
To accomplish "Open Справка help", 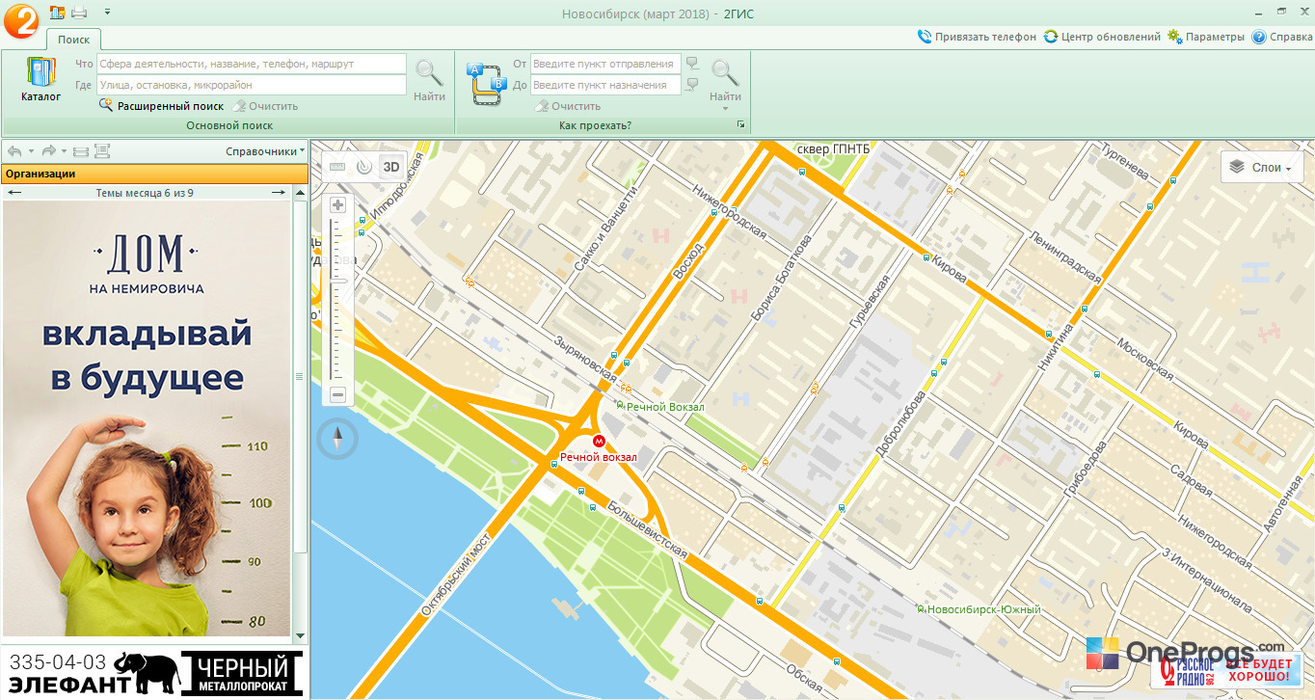I will [1282, 37].
